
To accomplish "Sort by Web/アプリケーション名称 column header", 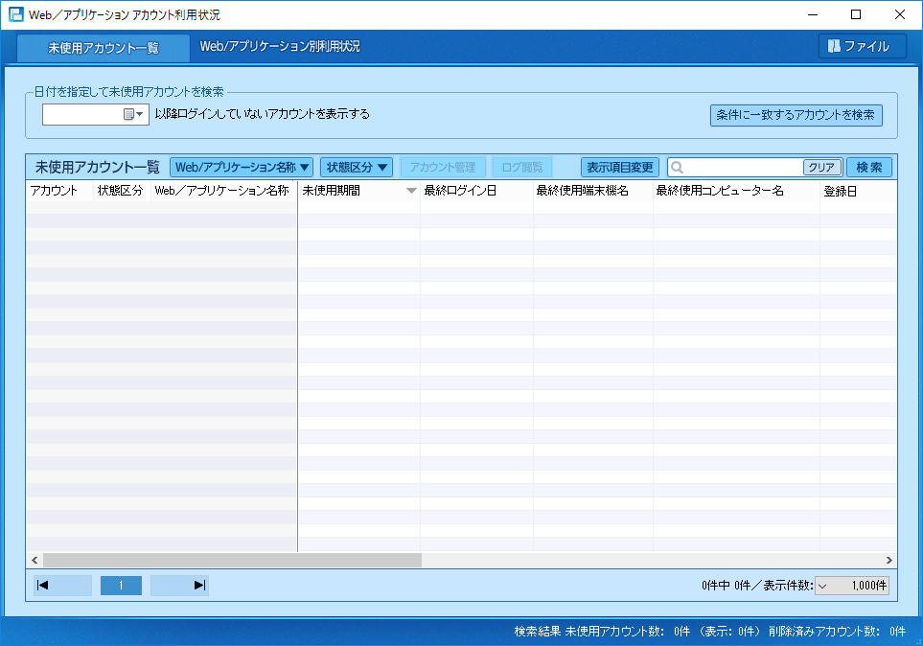I will 223,191.
